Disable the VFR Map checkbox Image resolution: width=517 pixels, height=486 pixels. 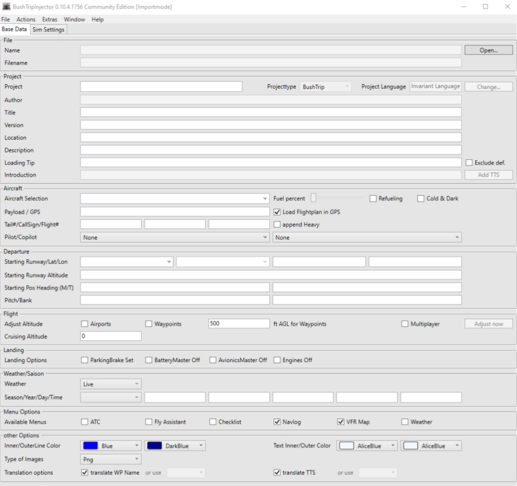341,422
